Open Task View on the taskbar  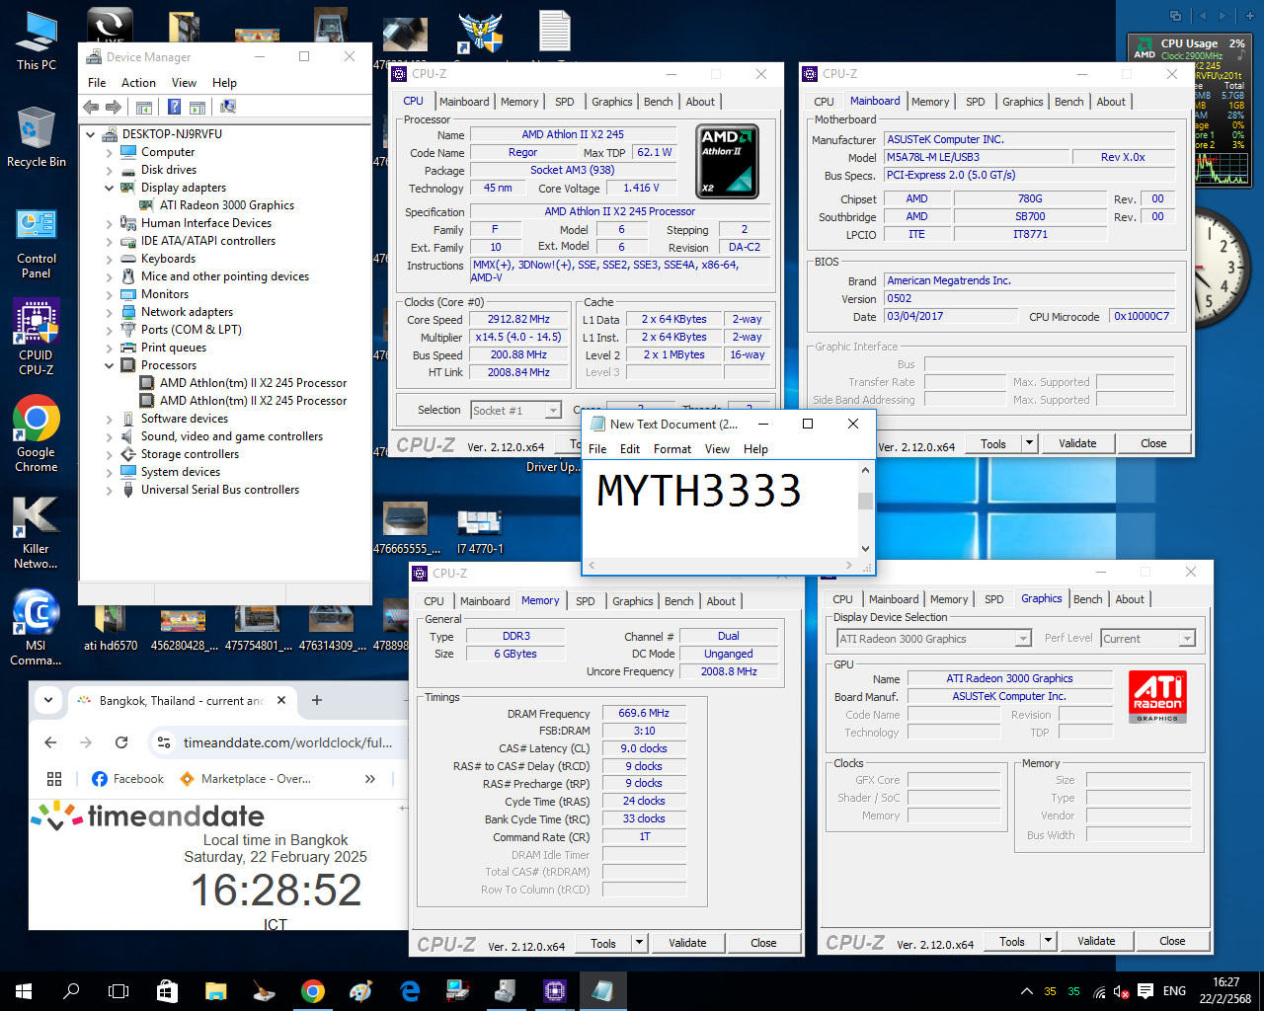[118, 991]
